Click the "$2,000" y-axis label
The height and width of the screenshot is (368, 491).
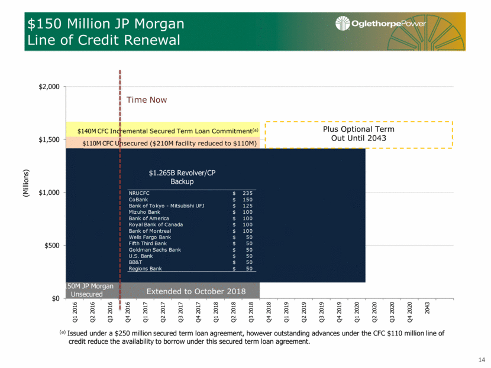[x=49, y=87]
